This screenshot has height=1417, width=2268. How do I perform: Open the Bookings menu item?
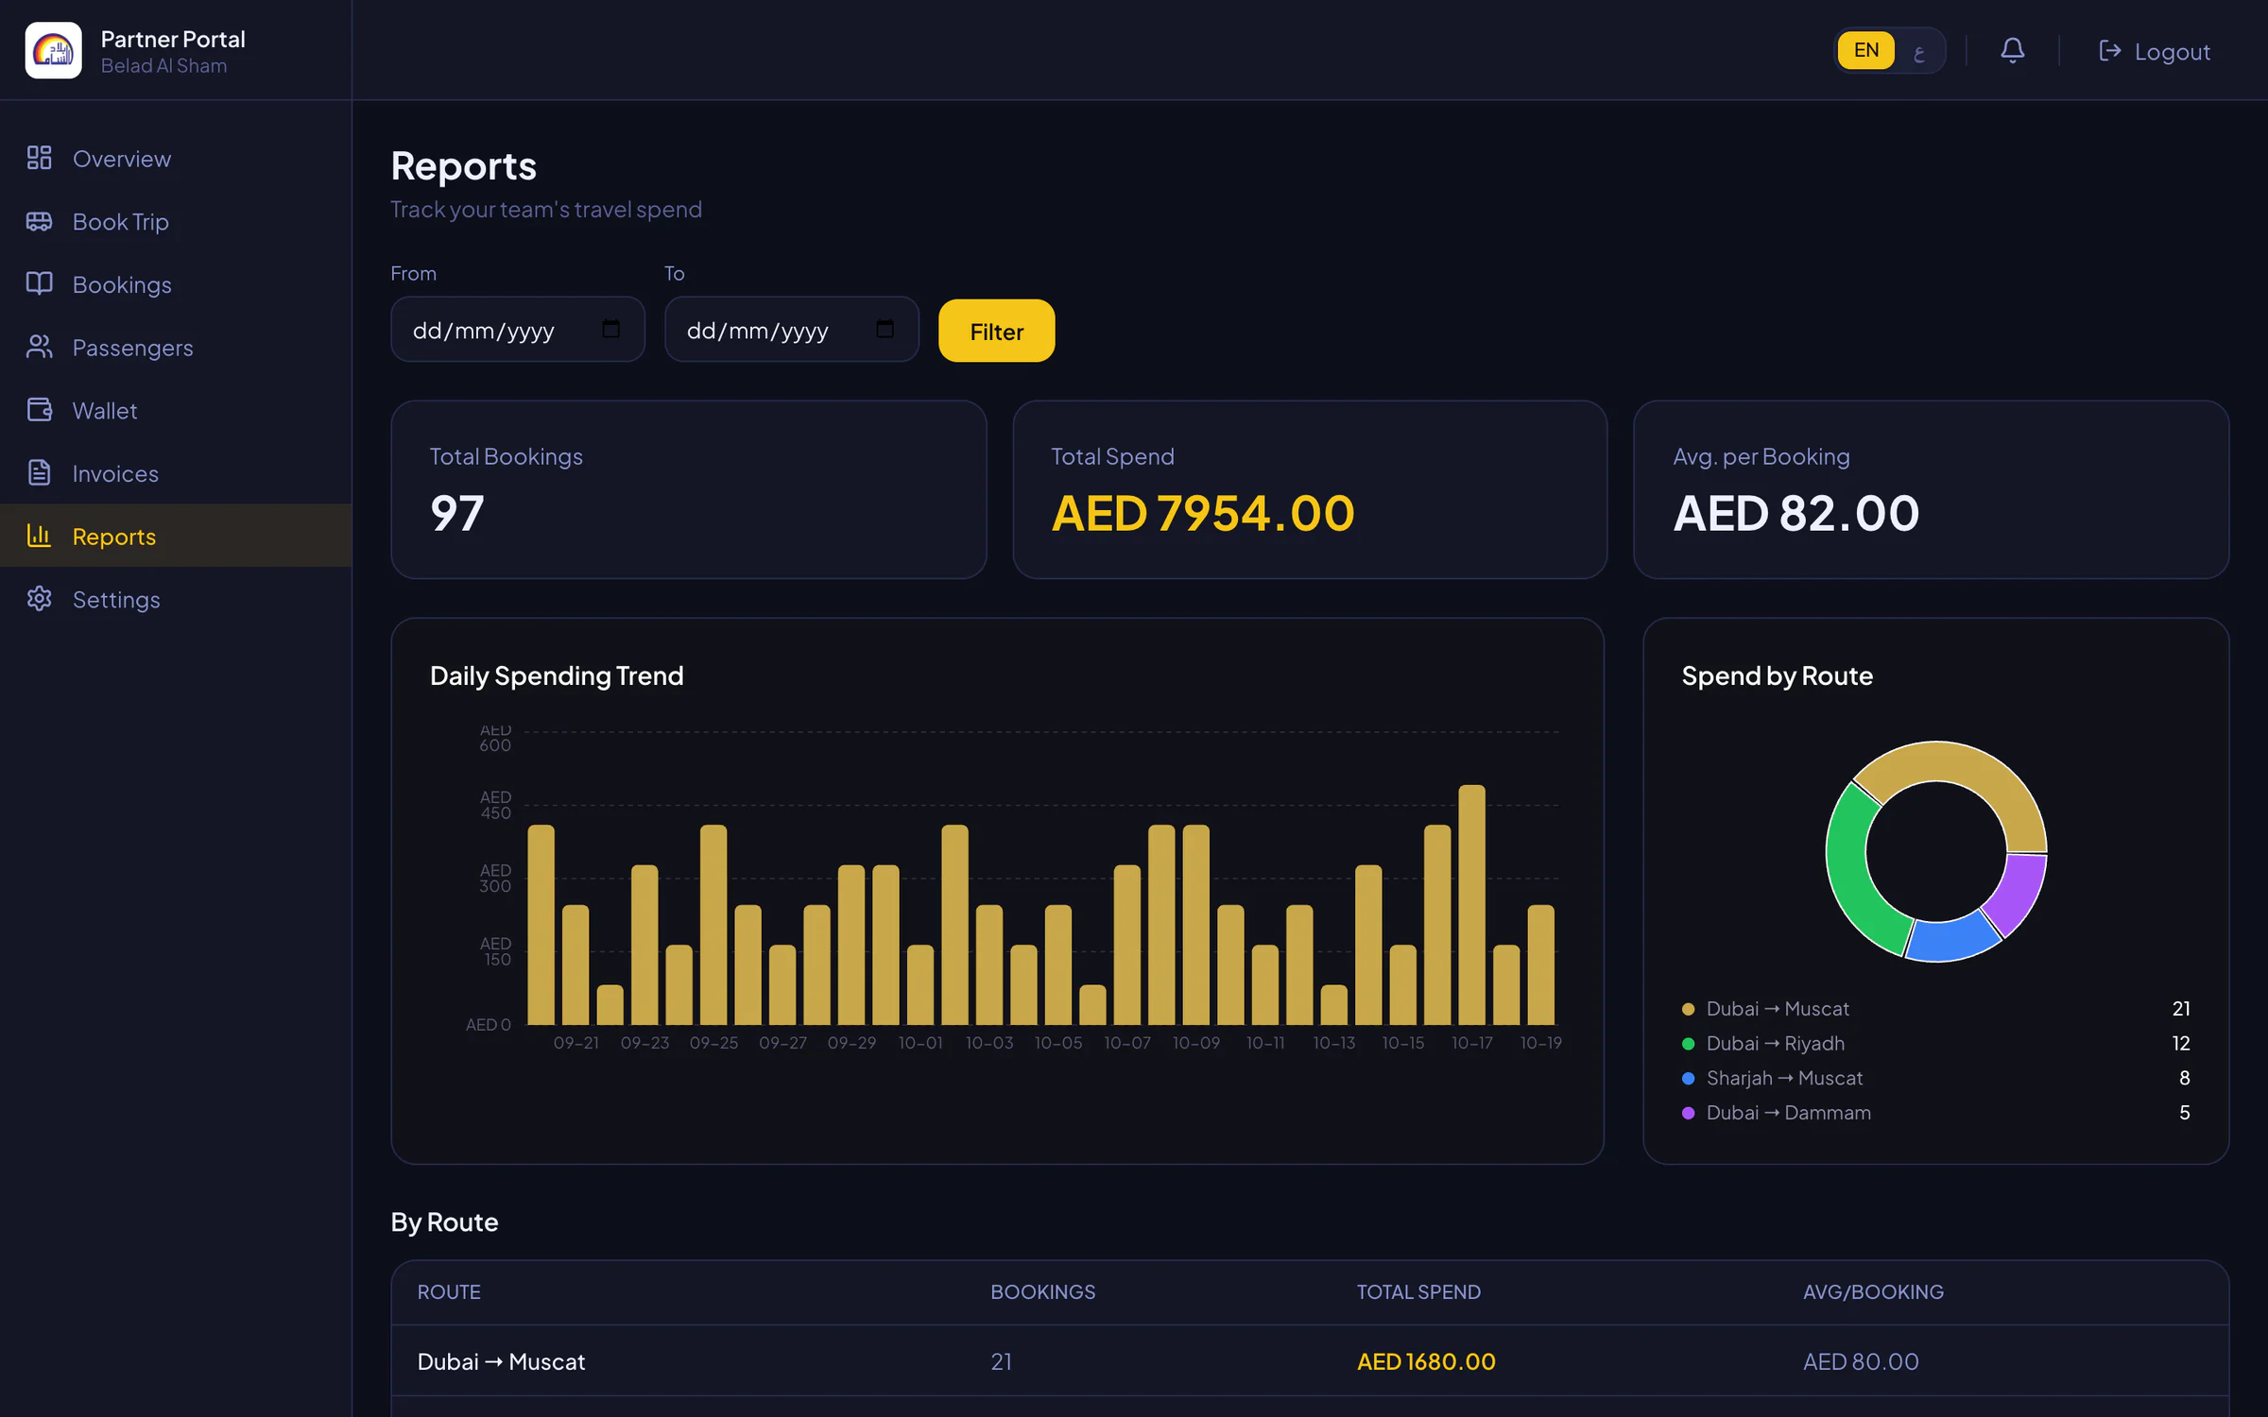tap(176, 283)
